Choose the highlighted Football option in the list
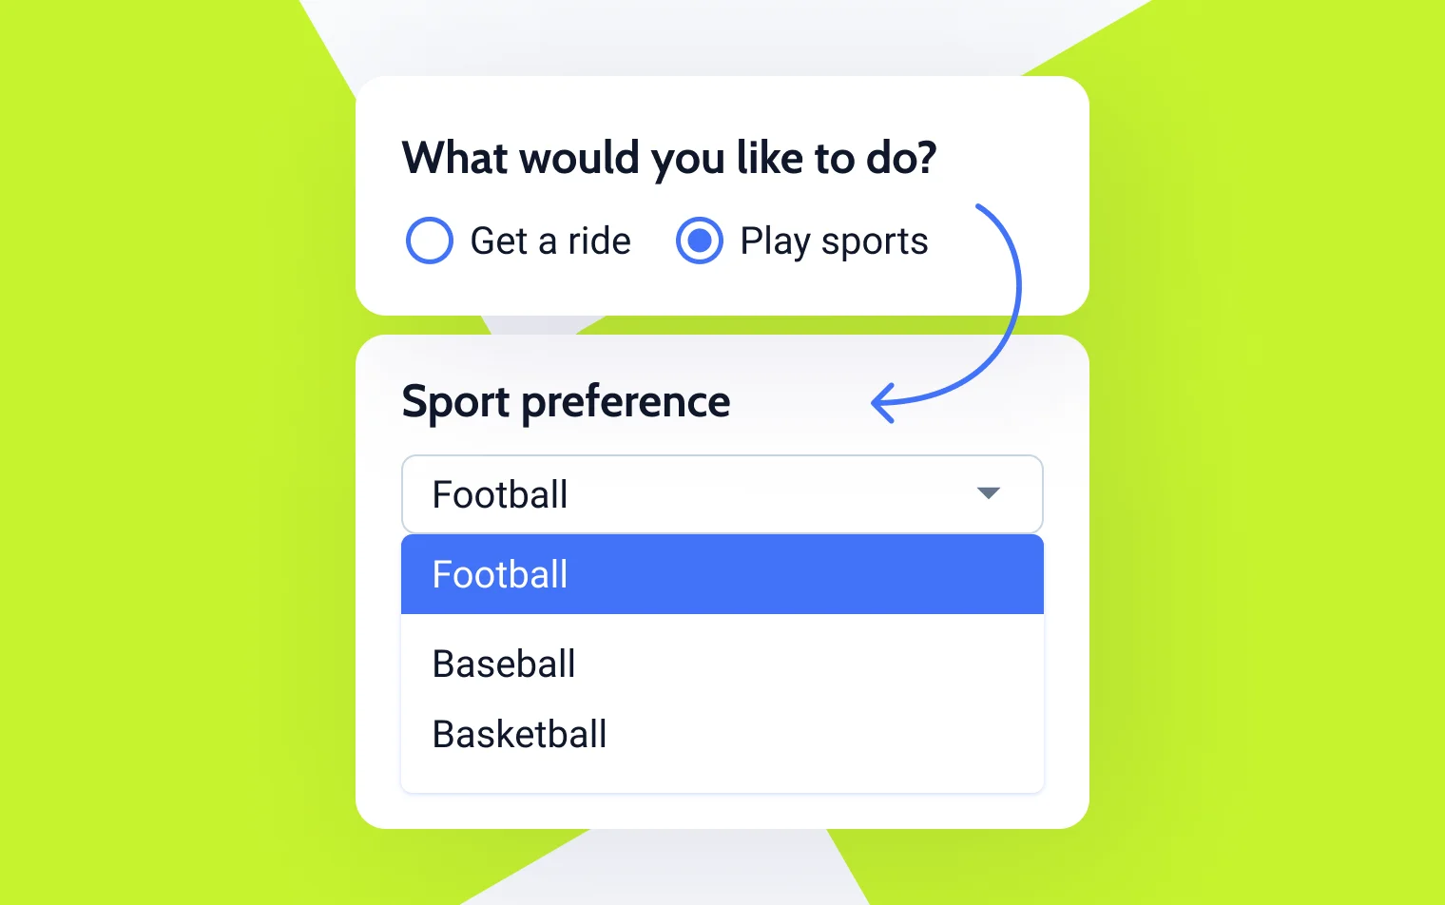 [x=500, y=575]
